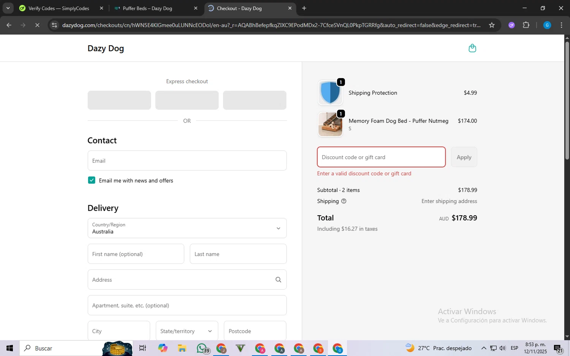This screenshot has height=356, width=570.
Task: Open the tab search dropdown arrow
Action: [8, 8]
